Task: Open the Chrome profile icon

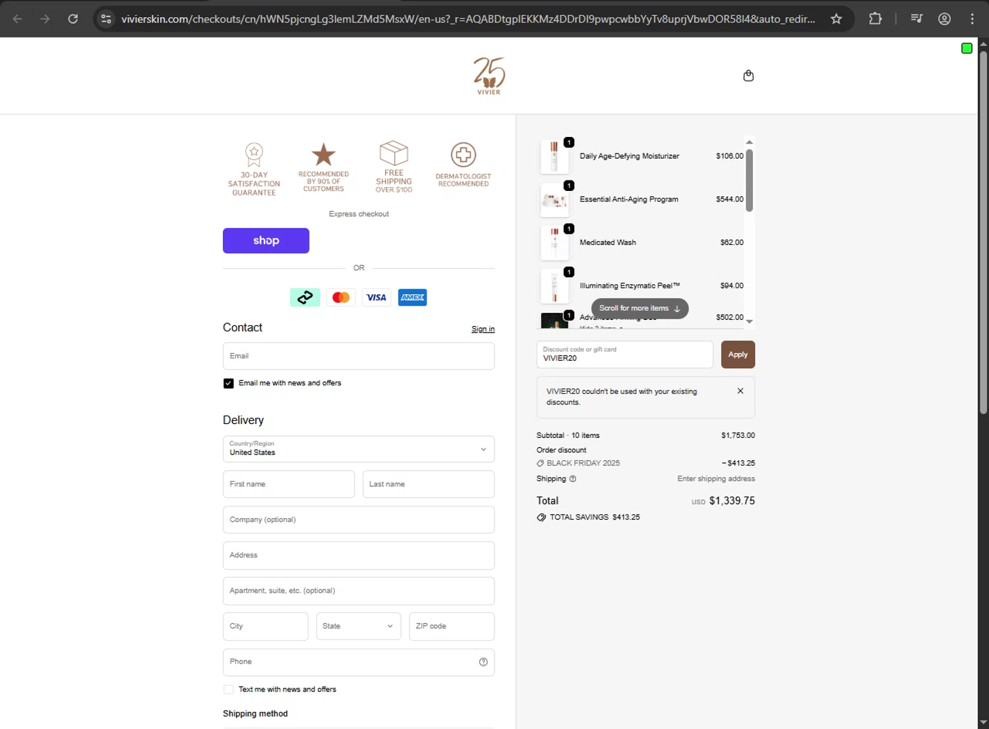Action: tap(944, 18)
